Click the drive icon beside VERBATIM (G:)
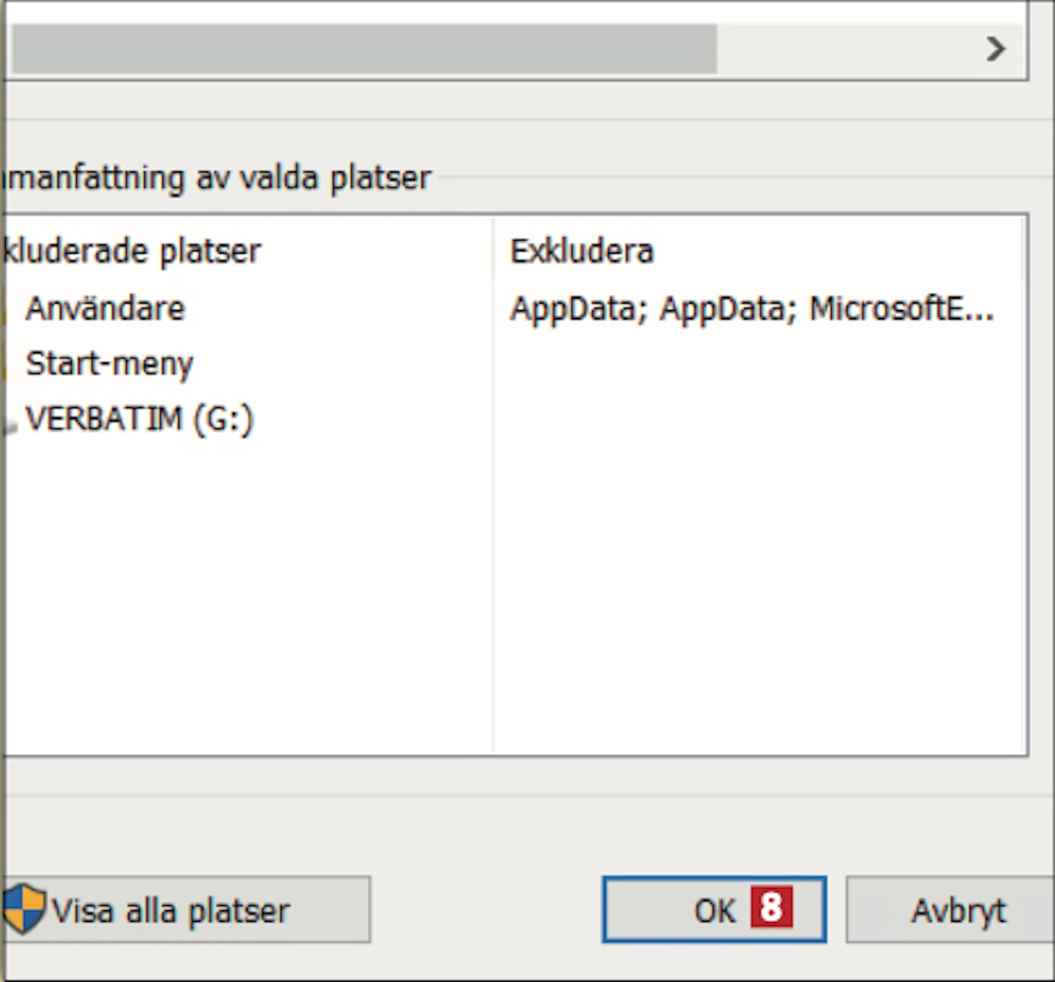Screen dimensions: 1055x982 pyautogui.click(x=7, y=424)
